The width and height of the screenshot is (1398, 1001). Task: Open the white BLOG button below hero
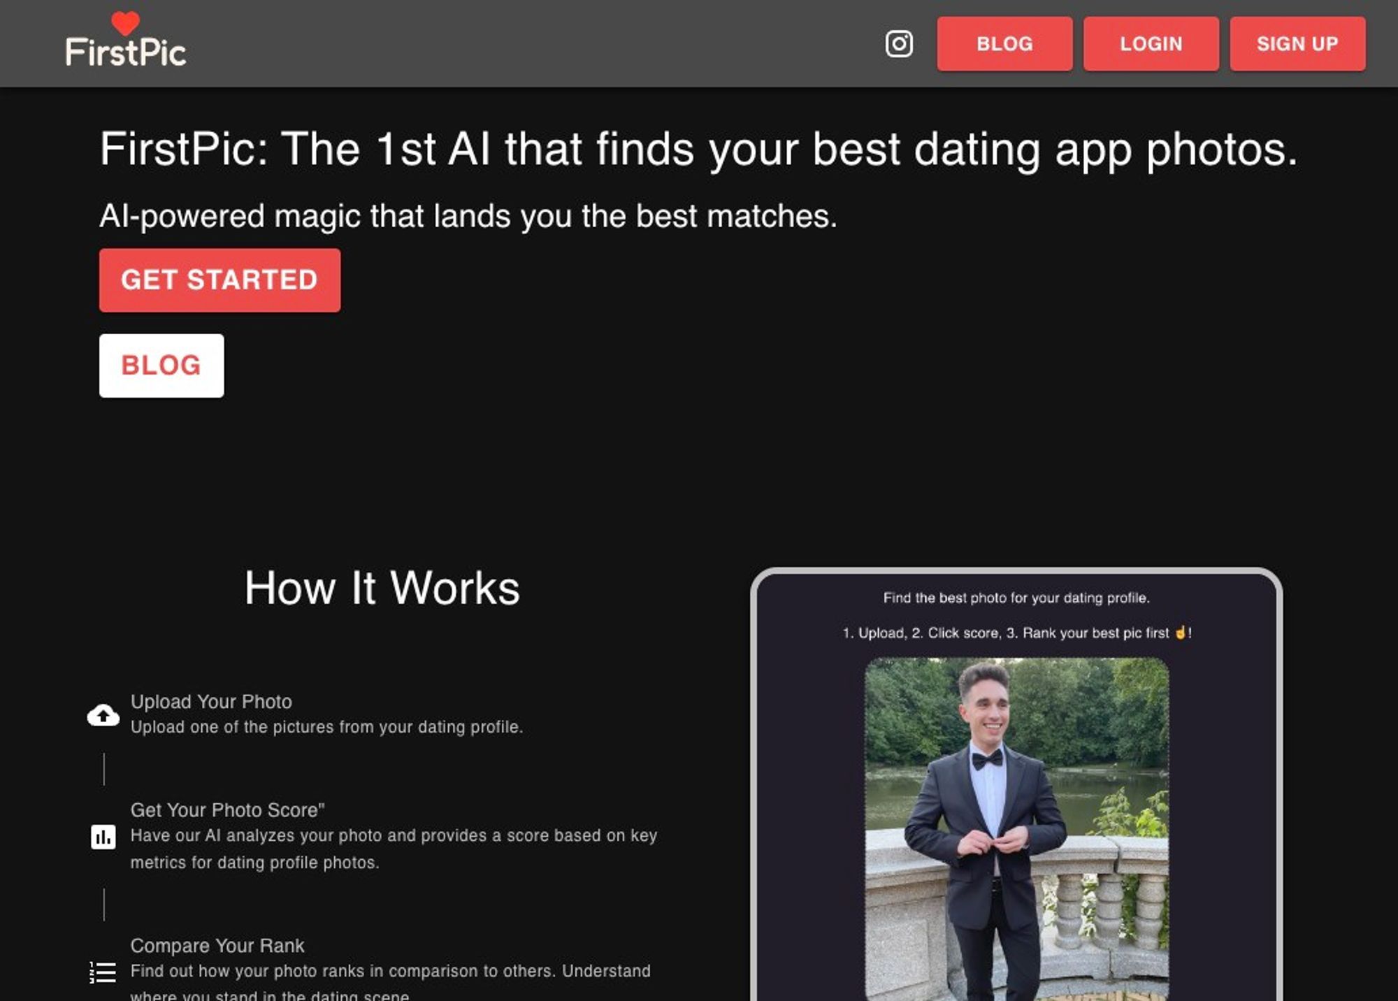[x=161, y=366]
